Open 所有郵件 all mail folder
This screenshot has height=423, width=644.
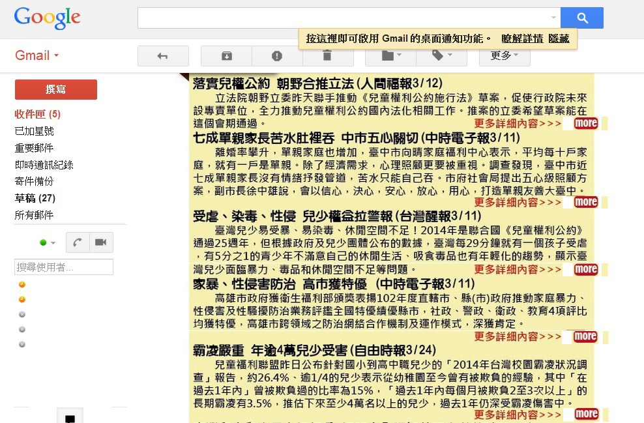pos(34,215)
